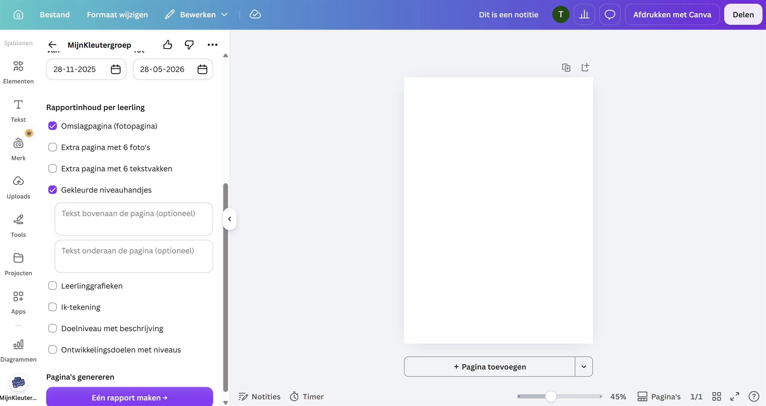Open help question mark icon
The width and height of the screenshot is (766, 406).
[x=754, y=396]
